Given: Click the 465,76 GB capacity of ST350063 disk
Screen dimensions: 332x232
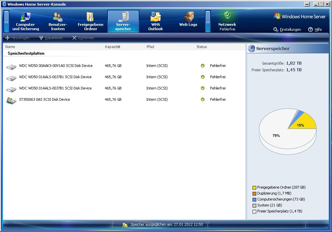Looking at the screenshot, I should tap(113, 99).
